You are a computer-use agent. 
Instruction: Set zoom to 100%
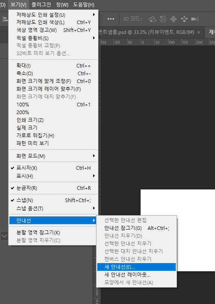54,105
